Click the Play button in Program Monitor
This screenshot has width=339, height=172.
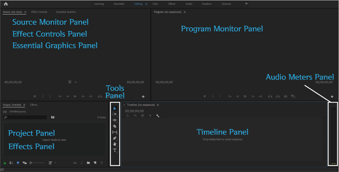(245, 96)
